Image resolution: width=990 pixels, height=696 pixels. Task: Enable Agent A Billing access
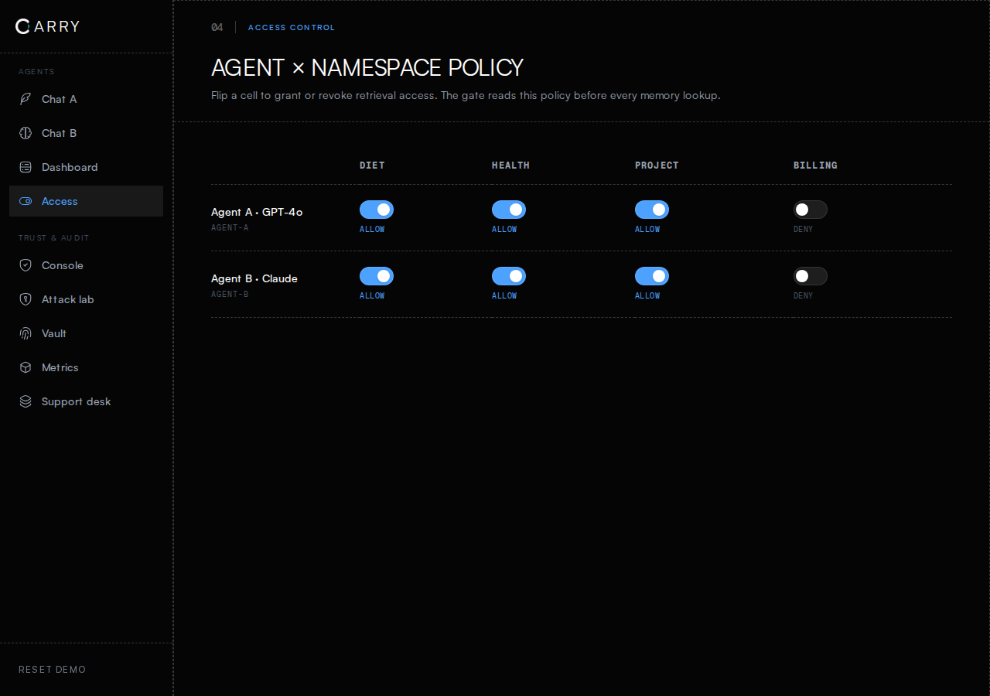[811, 210]
